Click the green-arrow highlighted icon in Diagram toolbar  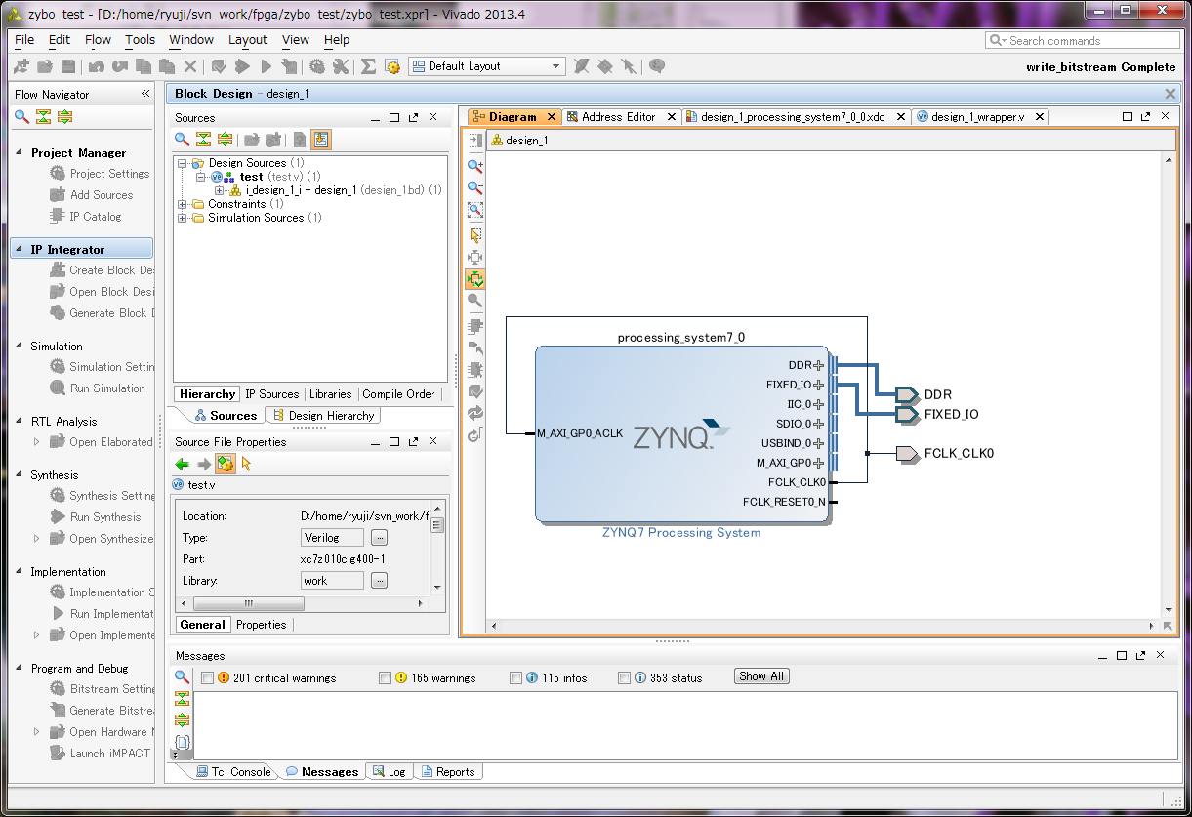coord(475,278)
